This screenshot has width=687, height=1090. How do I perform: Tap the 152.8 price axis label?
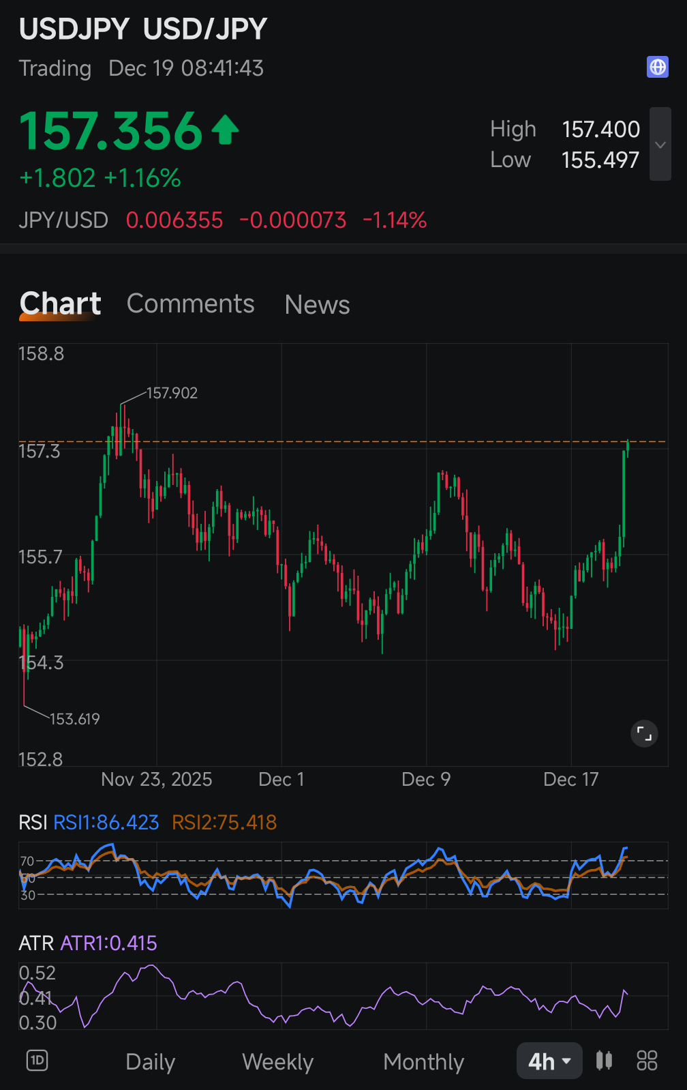click(x=41, y=759)
